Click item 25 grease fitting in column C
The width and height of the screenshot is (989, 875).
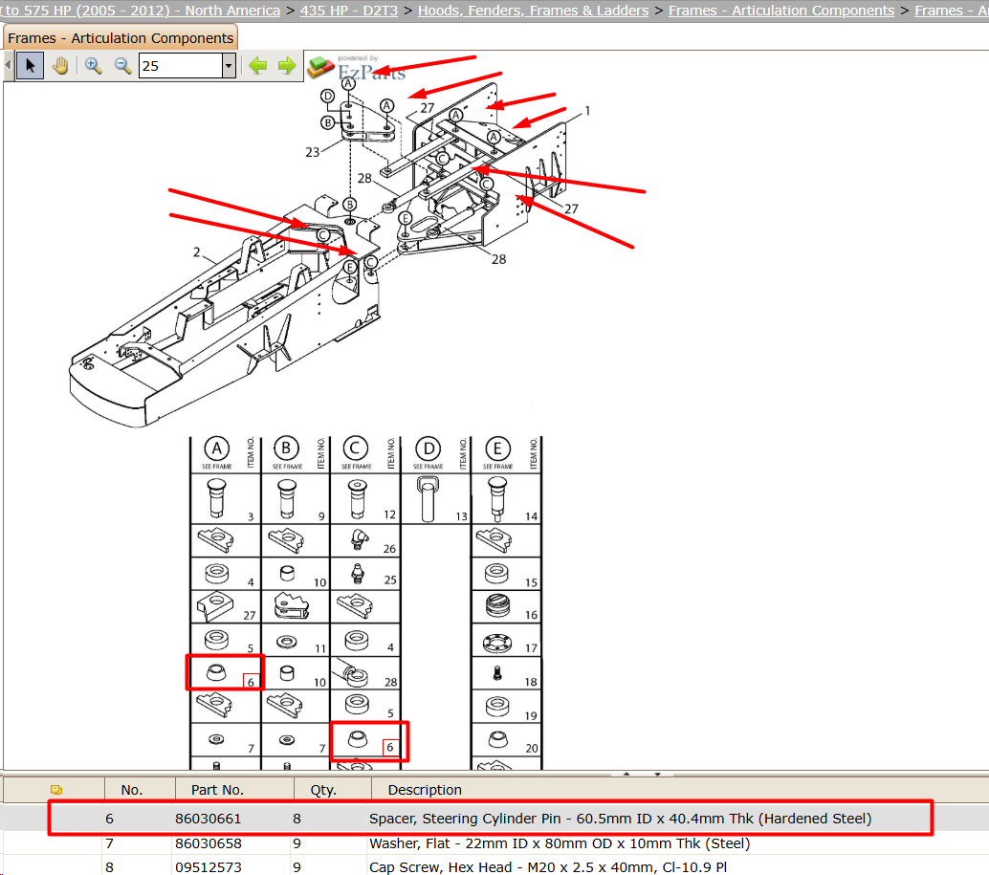click(358, 574)
